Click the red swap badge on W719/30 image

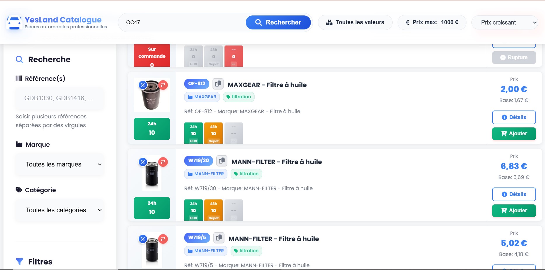(163, 162)
